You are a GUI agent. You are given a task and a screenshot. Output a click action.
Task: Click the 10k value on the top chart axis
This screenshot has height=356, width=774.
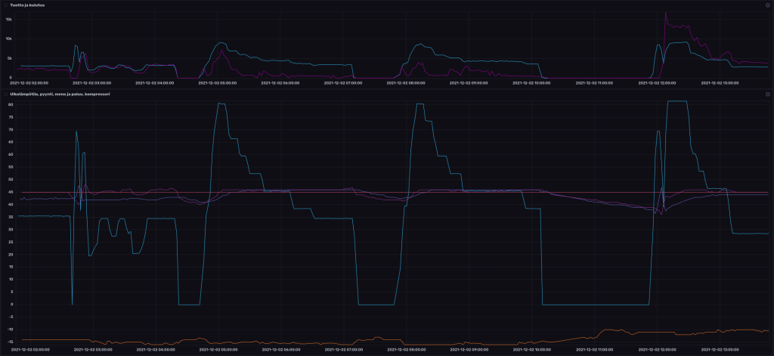(x=8, y=38)
